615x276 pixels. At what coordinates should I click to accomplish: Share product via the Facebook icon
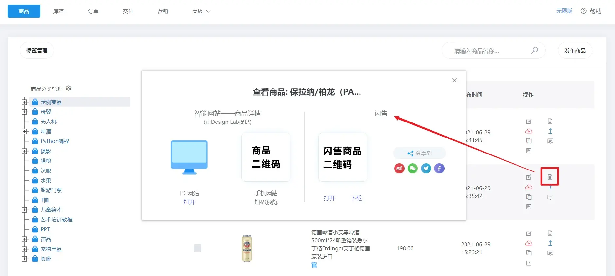(x=439, y=169)
